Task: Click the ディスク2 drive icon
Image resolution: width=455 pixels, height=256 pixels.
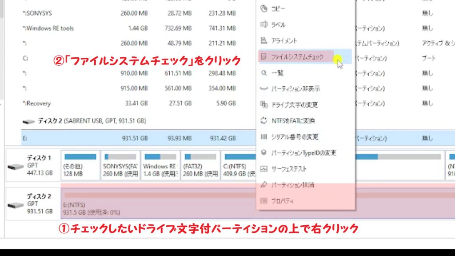Action: [13, 204]
